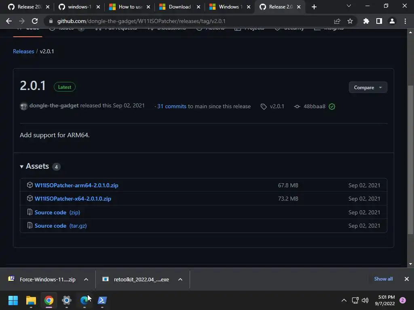The image size is (414, 310).
Task: Open the Compare dropdown
Action: point(368,87)
